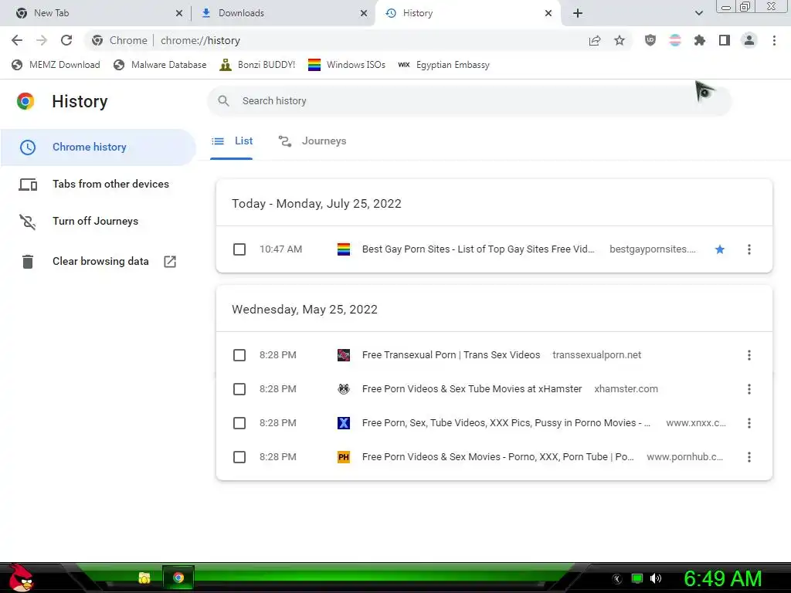Image resolution: width=791 pixels, height=593 pixels.
Task: Expand the tab search chevron
Action: click(698, 13)
